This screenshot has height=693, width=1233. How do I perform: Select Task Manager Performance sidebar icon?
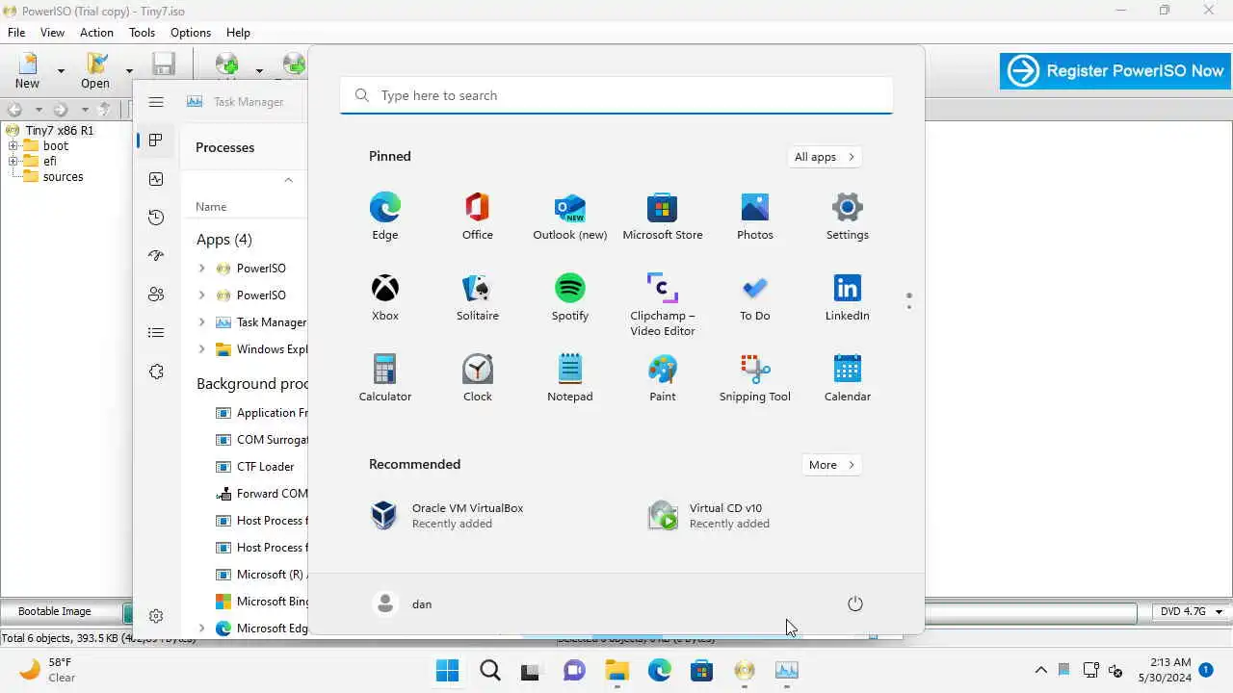(x=156, y=179)
